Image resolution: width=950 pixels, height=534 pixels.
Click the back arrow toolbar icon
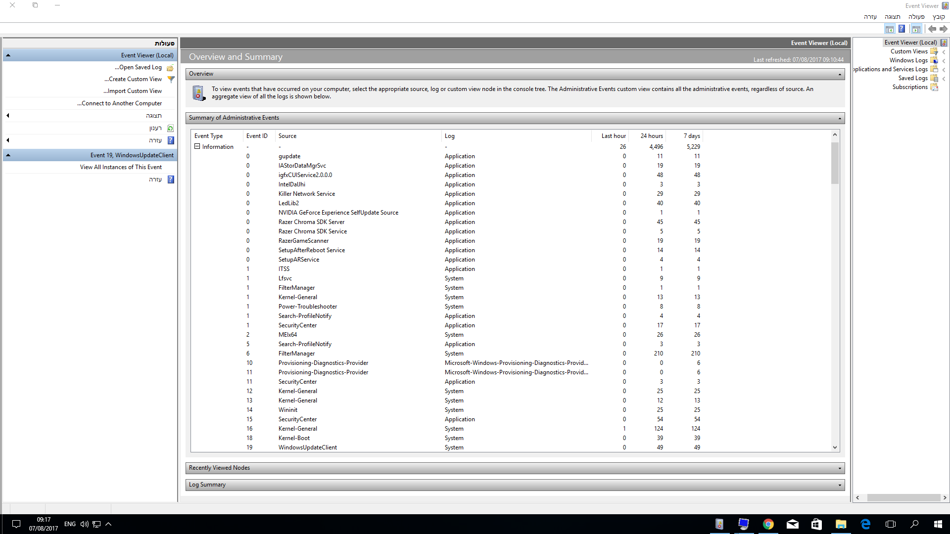click(x=932, y=29)
